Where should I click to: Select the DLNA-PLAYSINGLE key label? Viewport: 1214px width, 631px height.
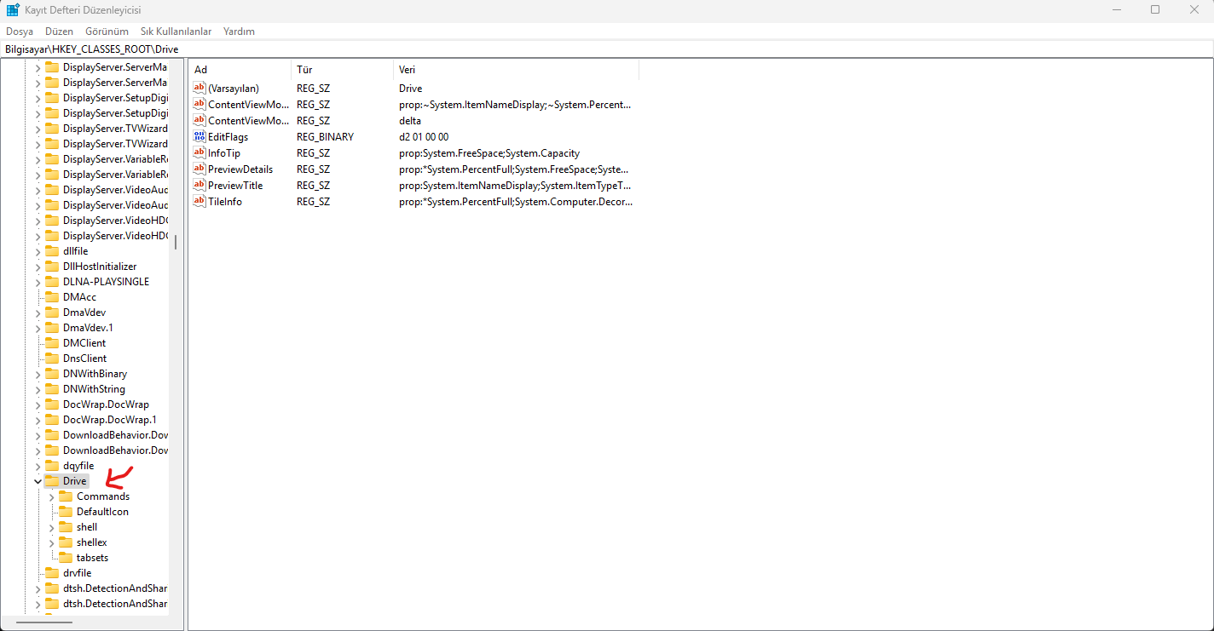[x=106, y=282]
